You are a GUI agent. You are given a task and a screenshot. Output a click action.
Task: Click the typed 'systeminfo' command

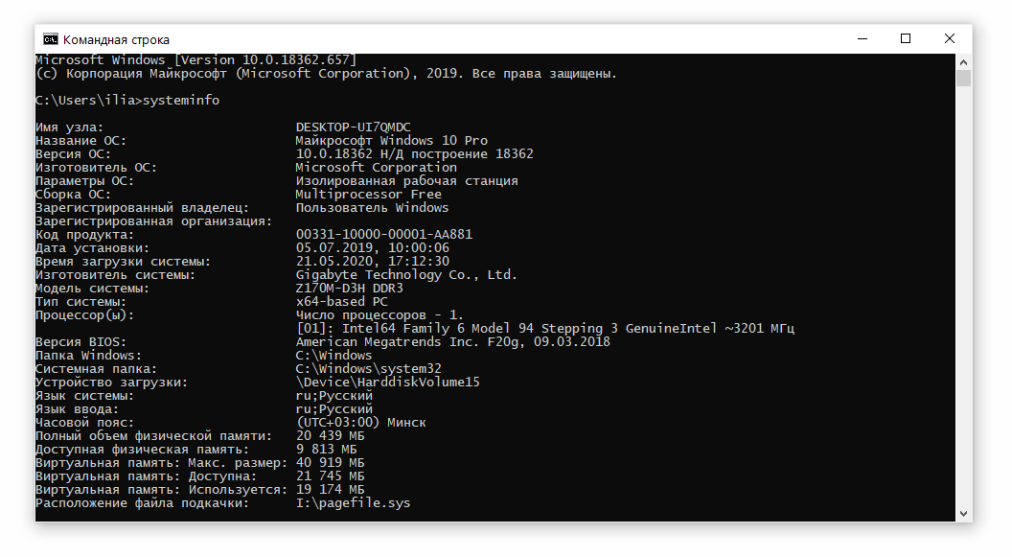pyautogui.click(x=181, y=100)
